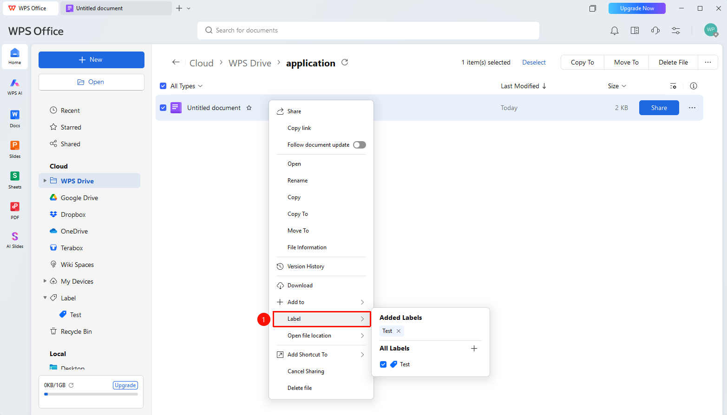Click the plus icon to add a label

point(474,349)
